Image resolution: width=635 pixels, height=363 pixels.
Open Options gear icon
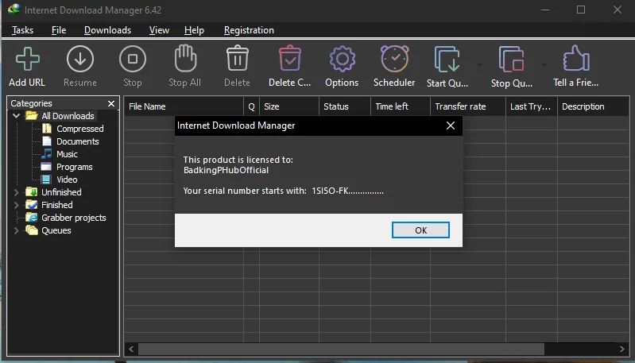tap(343, 59)
